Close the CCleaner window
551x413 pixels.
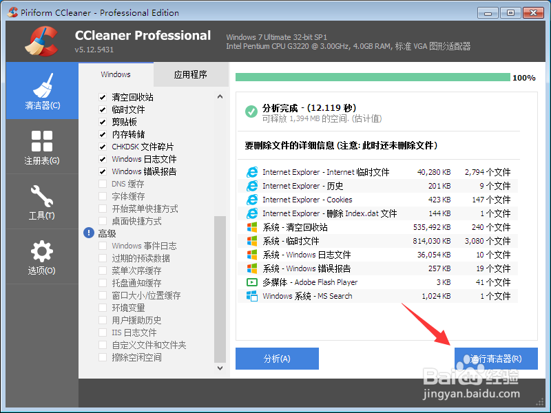(x=533, y=13)
